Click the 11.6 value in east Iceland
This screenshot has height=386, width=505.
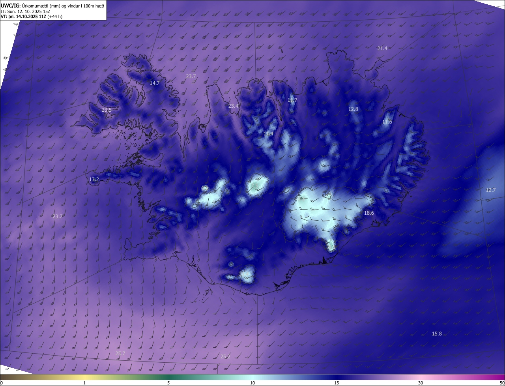coord(387,122)
